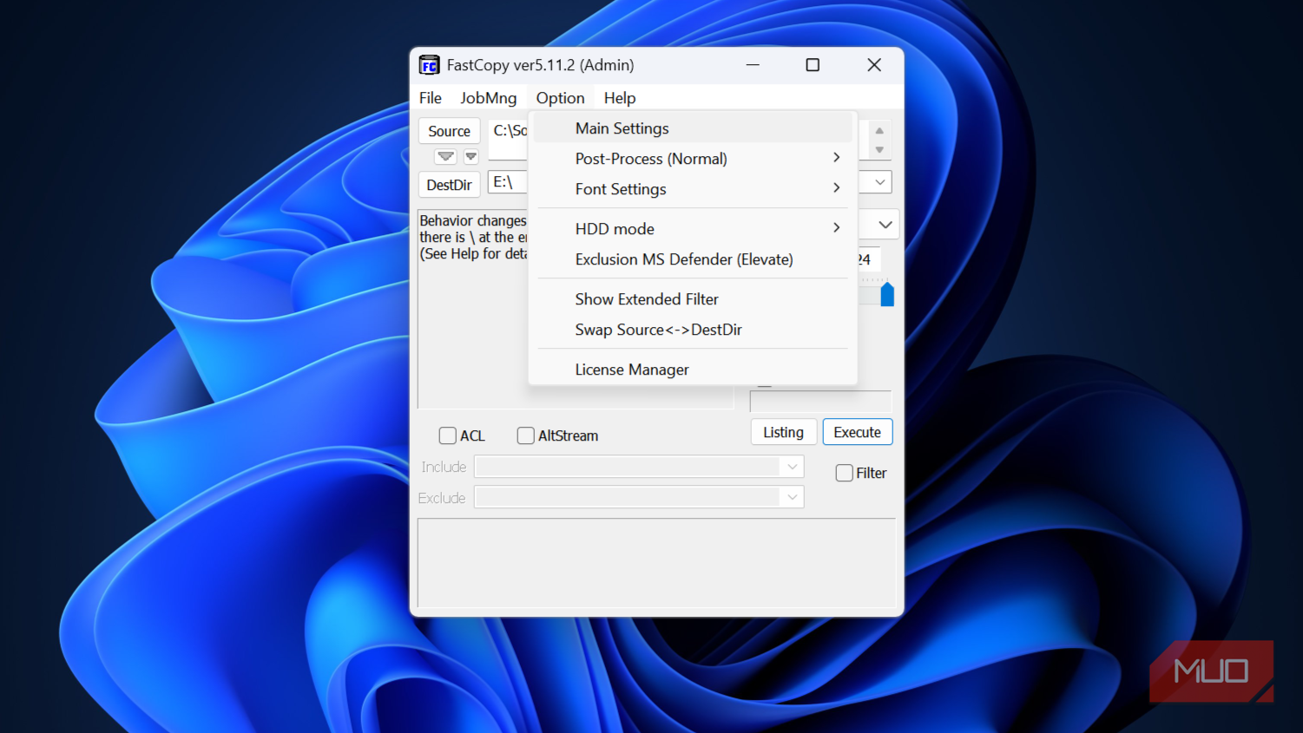Click the larger triangle button under Source
1303x733 pixels.
pyautogui.click(x=445, y=157)
